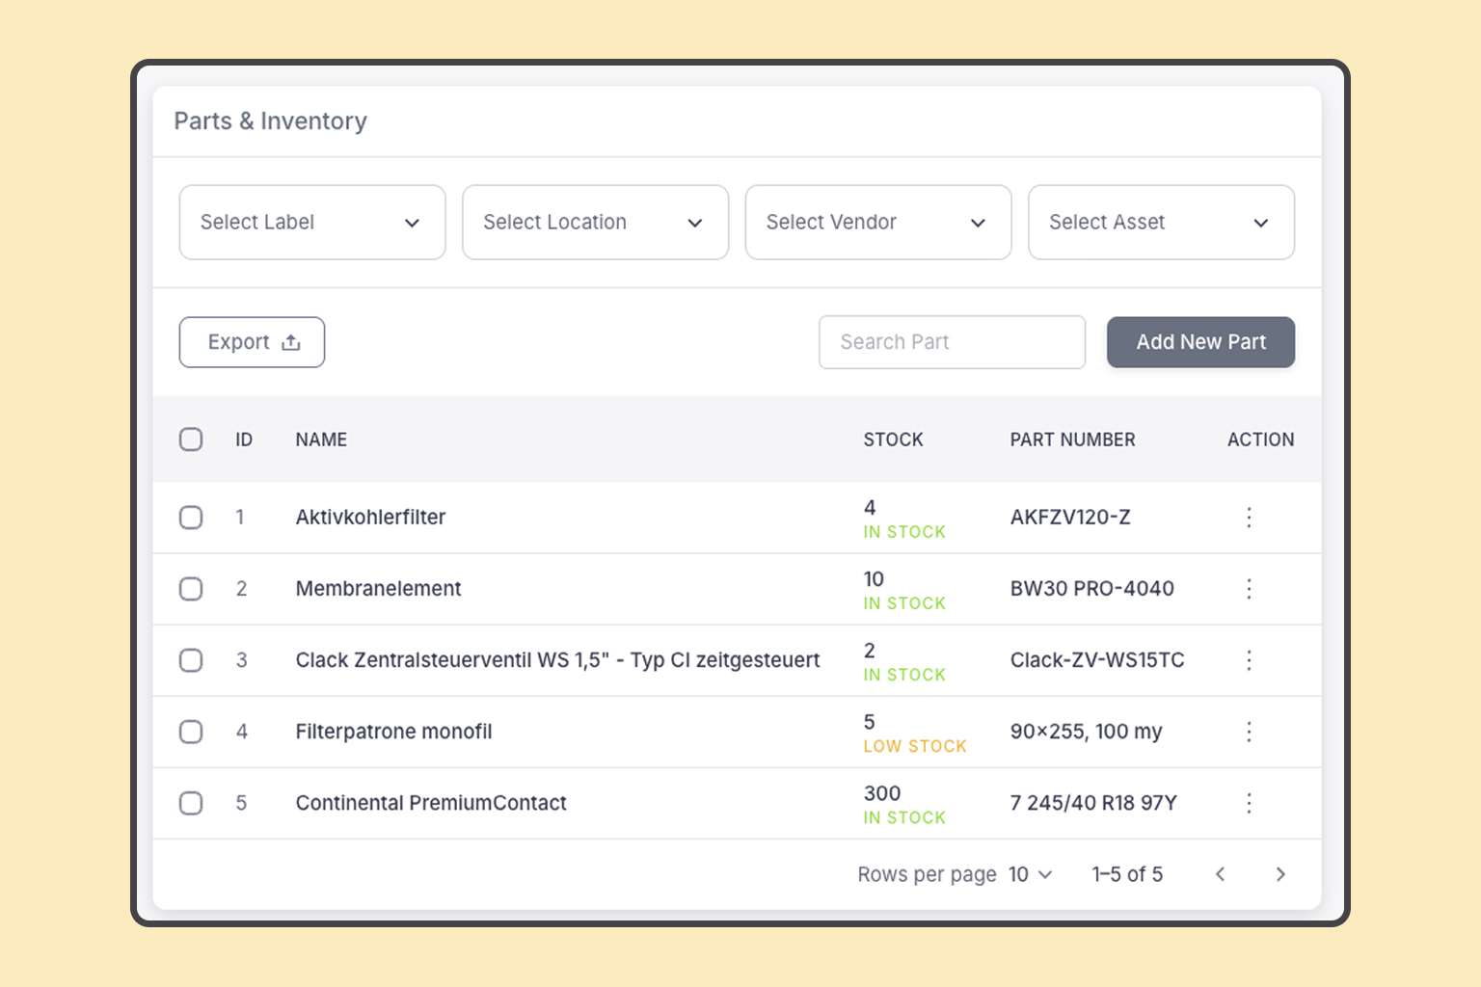Open action menu for Filterpatrone monofil row

pos(1249,732)
